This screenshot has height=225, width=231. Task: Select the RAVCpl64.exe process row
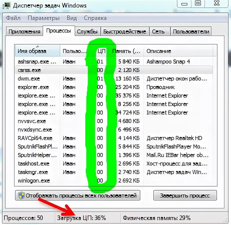click(x=114, y=138)
